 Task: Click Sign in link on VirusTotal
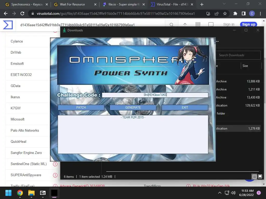[229, 24]
